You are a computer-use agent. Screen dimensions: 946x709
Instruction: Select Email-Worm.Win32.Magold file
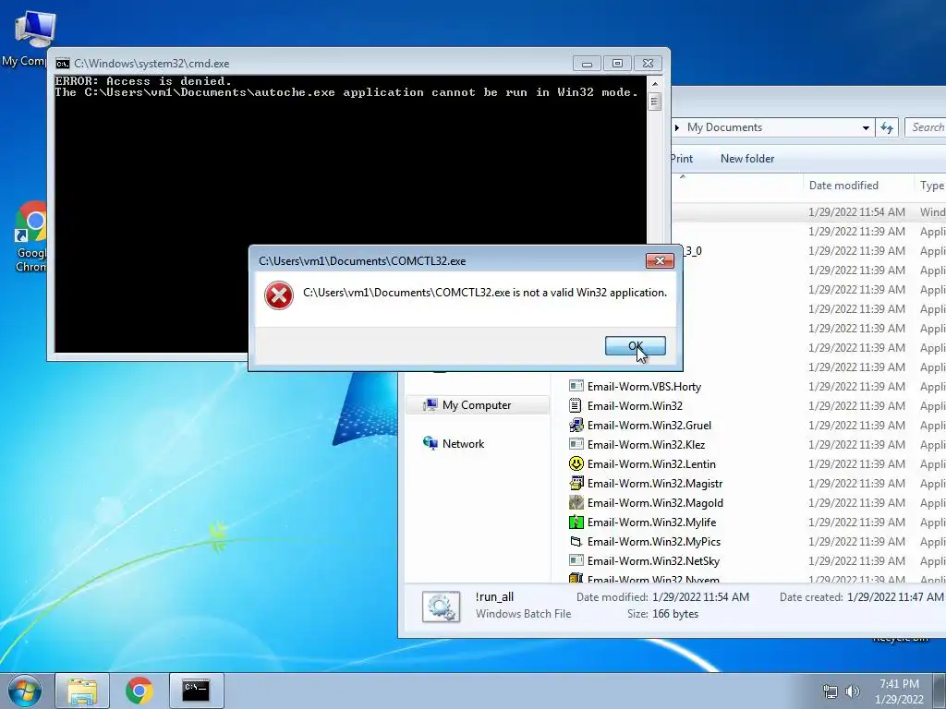(655, 503)
